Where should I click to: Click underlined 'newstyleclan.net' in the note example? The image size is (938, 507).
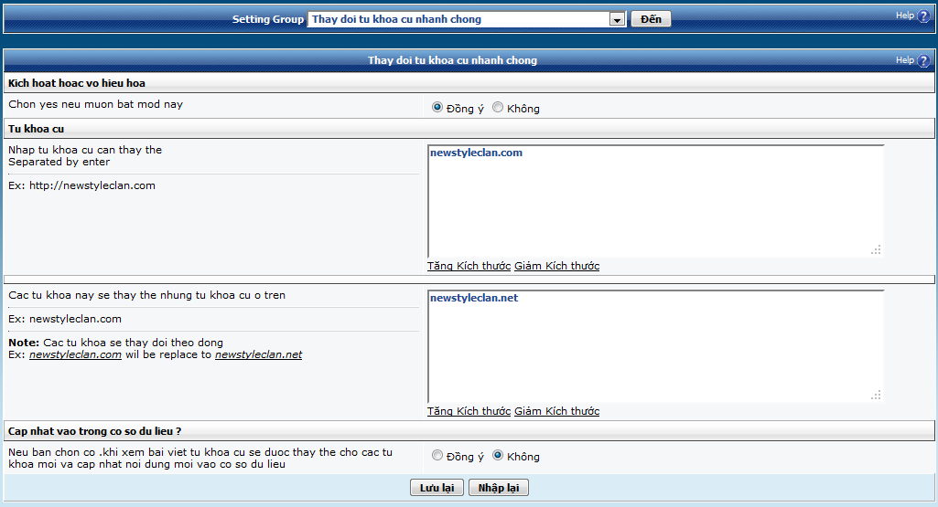(258, 354)
